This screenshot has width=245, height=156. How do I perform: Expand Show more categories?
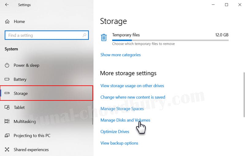pos(121,55)
